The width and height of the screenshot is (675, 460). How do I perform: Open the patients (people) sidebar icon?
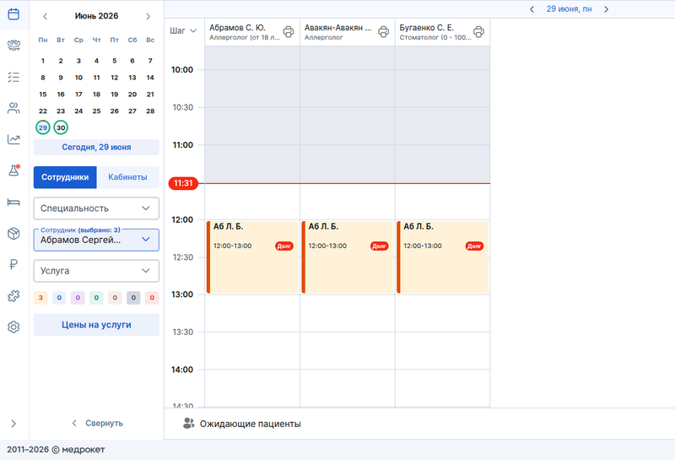pos(13,108)
